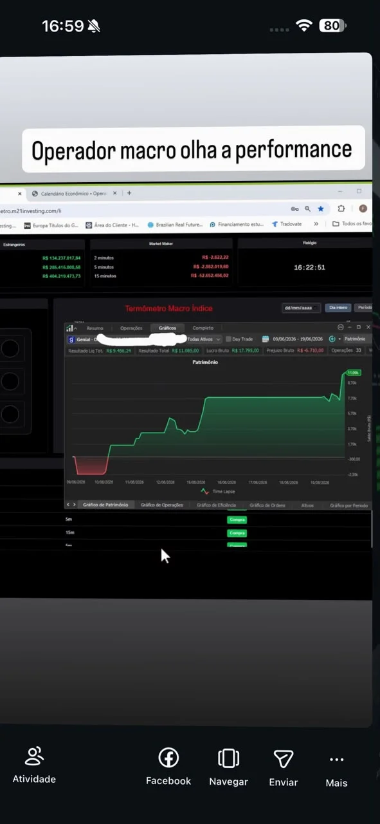Click the browser bookmark star icon
380x824 pixels.
coord(321,209)
